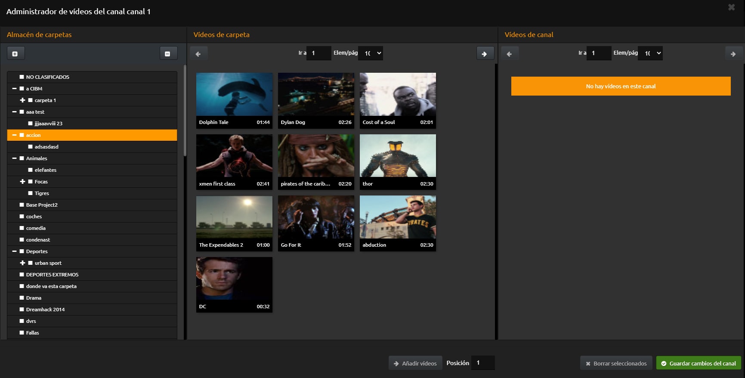745x378 pixels.
Task: Expand all folders with plus icon
Action: tap(15, 53)
